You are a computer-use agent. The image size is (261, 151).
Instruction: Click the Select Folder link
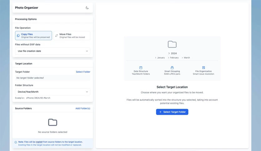pyautogui.click(x=83, y=72)
